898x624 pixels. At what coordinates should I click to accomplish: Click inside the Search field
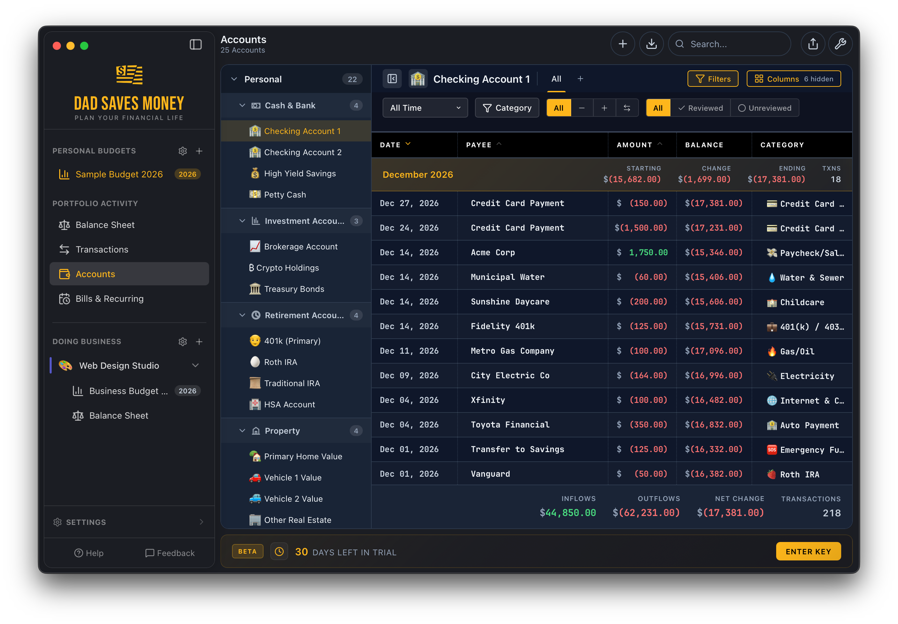730,44
